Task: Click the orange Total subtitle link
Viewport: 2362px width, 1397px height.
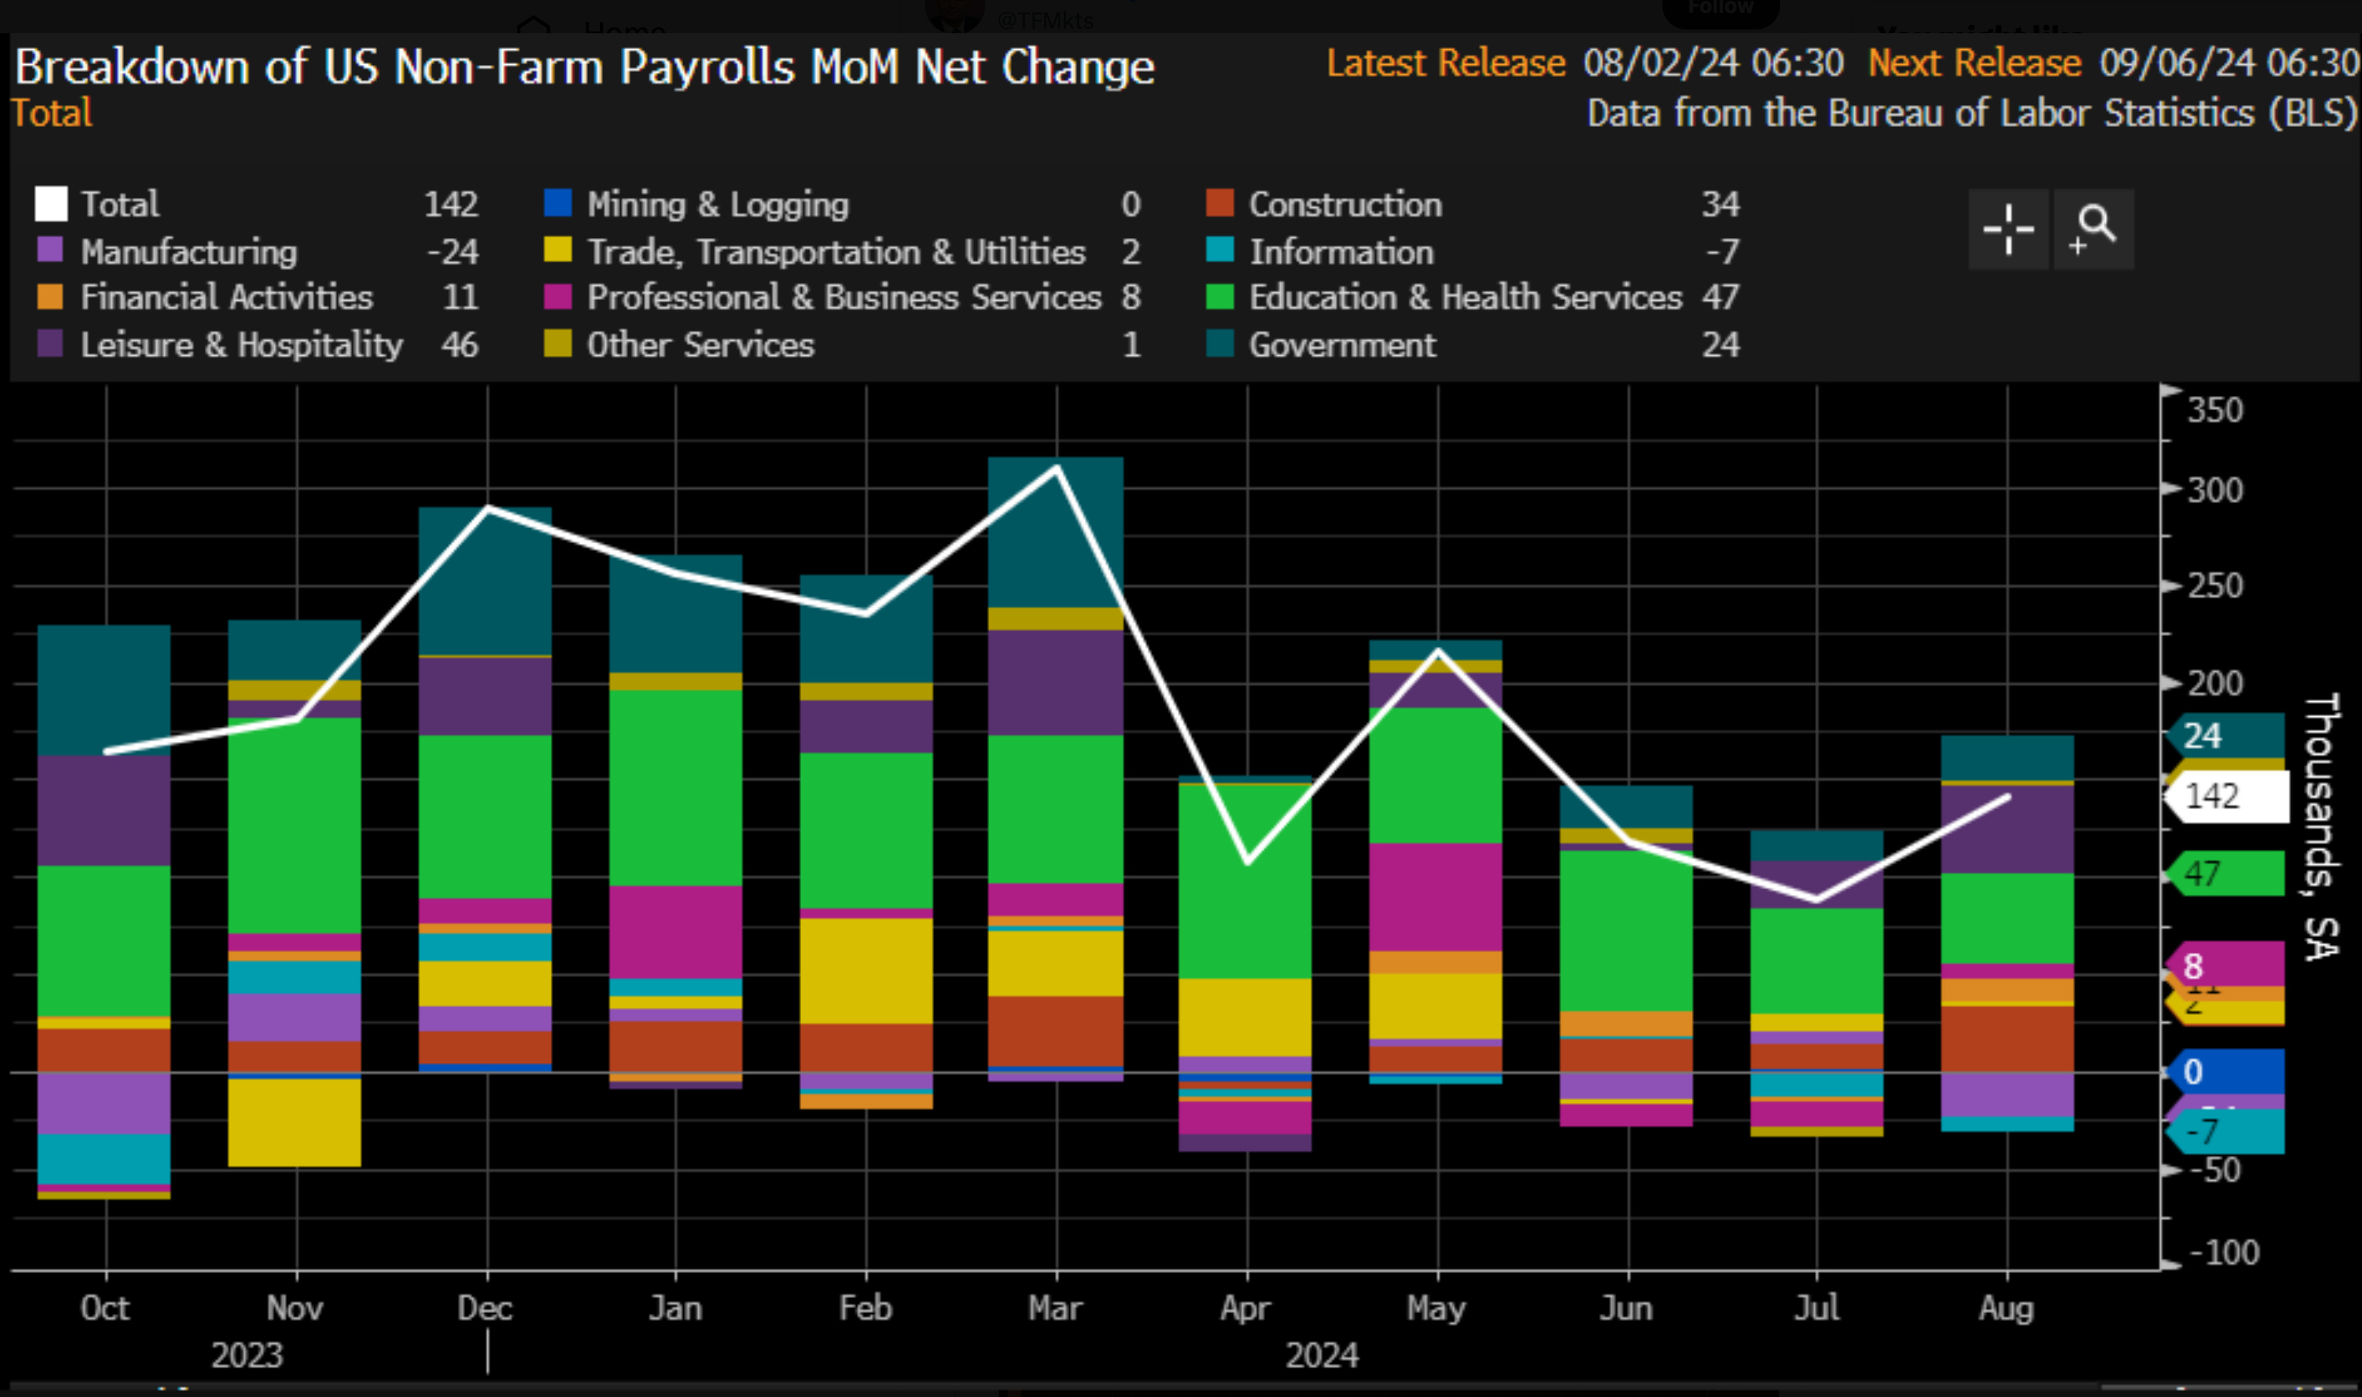Action: [52, 113]
